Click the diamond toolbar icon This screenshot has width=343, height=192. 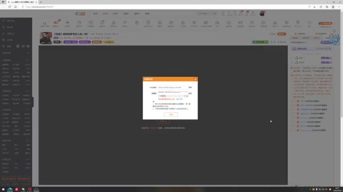[125, 23]
